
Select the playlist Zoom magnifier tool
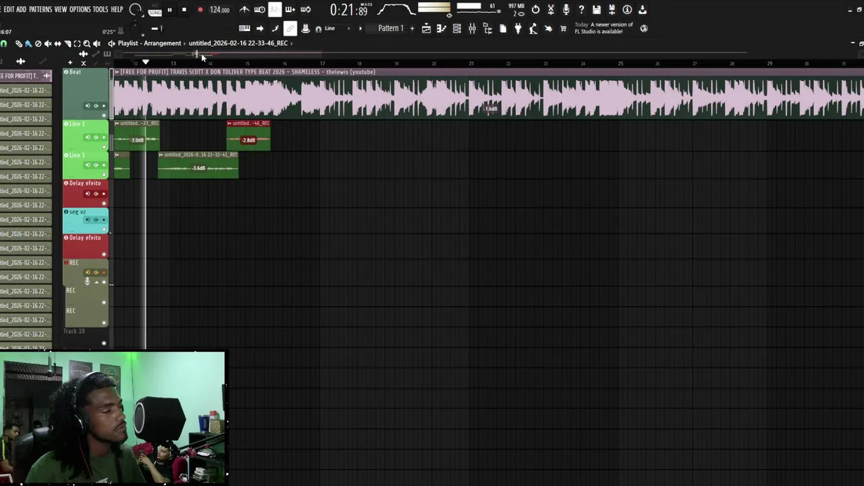tap(86, 43)
